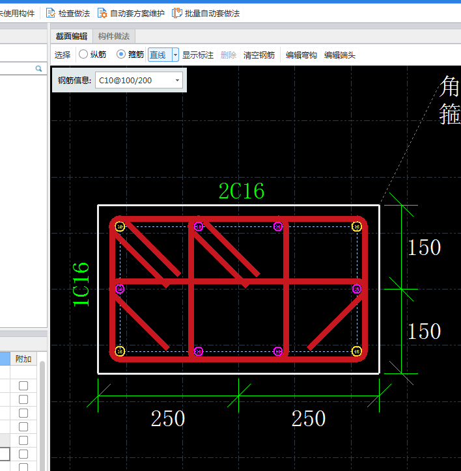The height and width of the screenshot is (471, 461).
Task: Click the lower 150 dimension label
Action: [424, 332]
